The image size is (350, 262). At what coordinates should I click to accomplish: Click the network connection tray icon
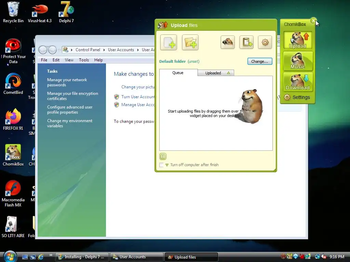(317, 257)
